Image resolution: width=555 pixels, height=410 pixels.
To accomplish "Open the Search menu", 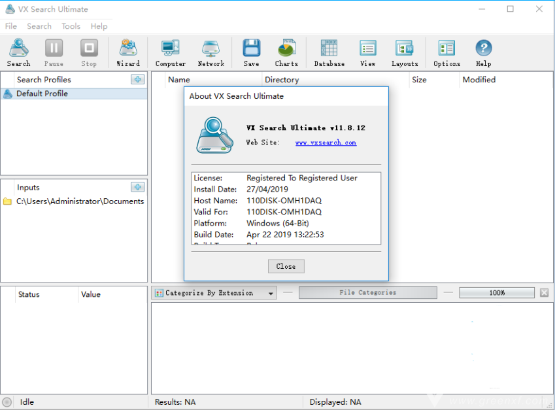I will [x=39, y=26].
